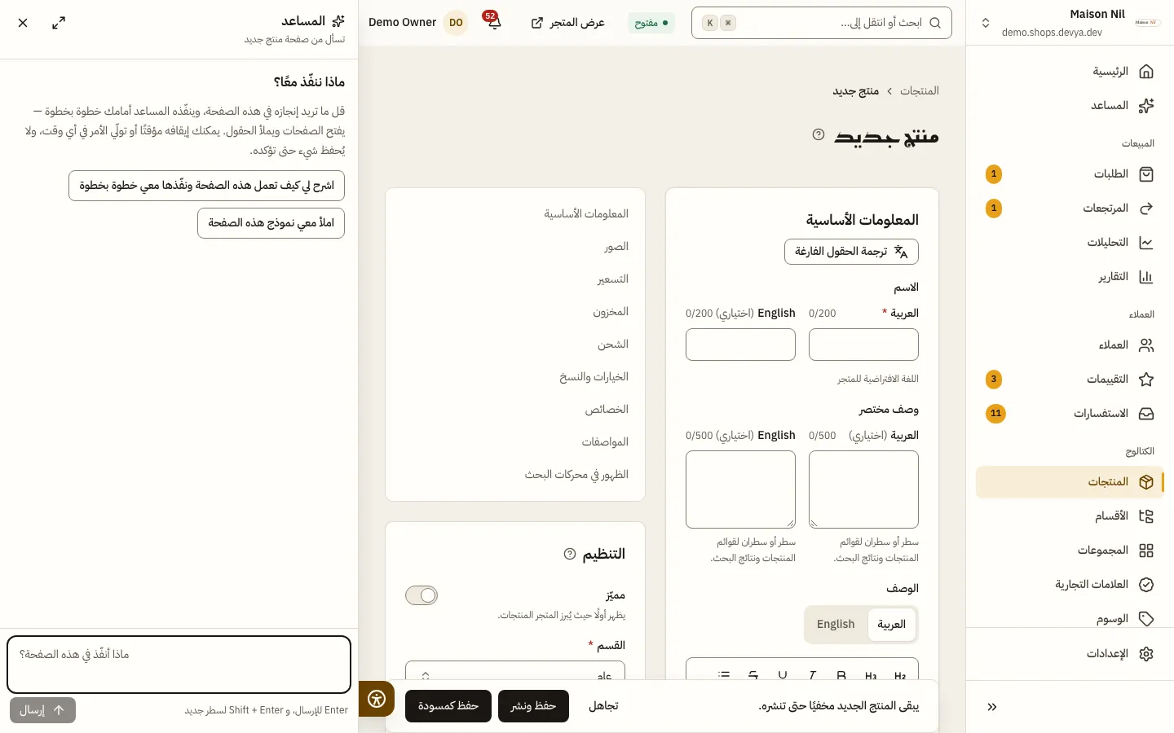Click the search or go to bar

822,23
